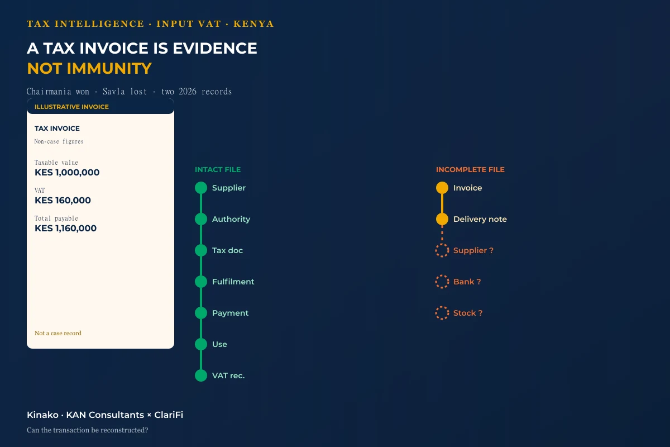Screen dimensions: 670x447
Task: Click the 'Delivery note' label
Action: point(480,219)
